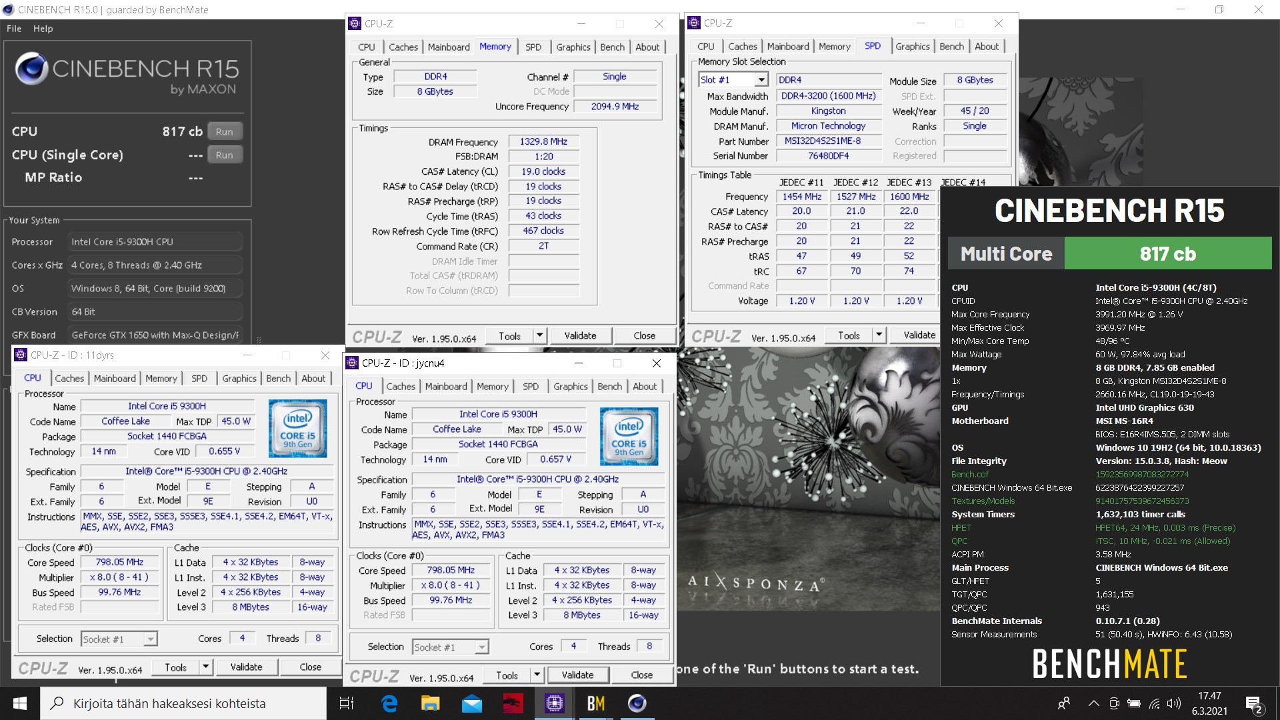Check battery status tray icon
Image resolution: width=1280 pixels, height=720 pixels.
[x=1133, y=703]
